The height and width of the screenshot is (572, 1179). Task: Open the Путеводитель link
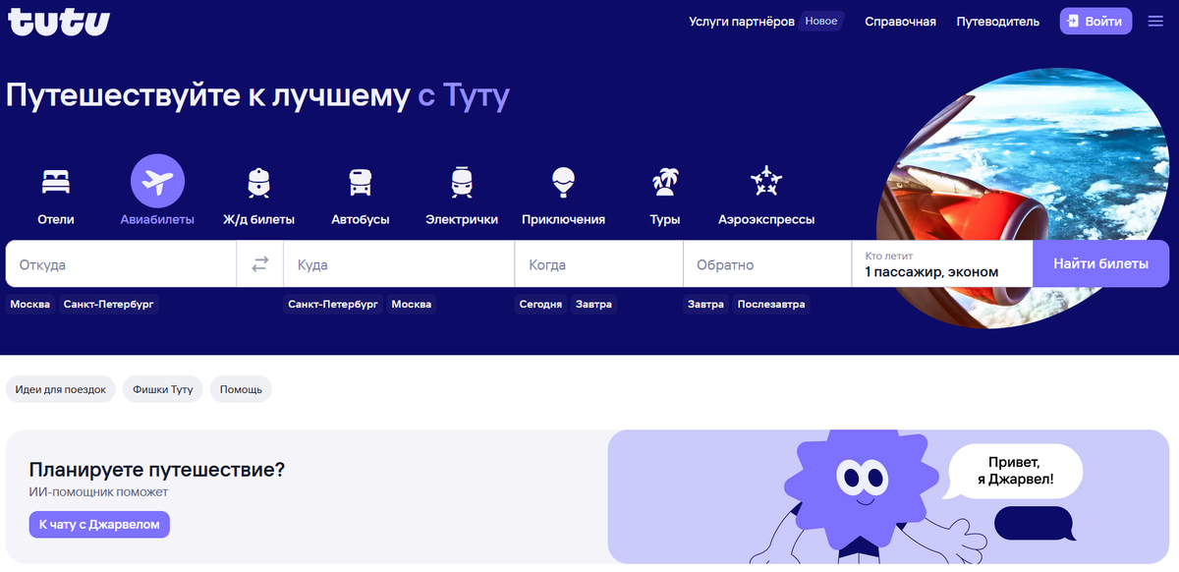point(998,22)
